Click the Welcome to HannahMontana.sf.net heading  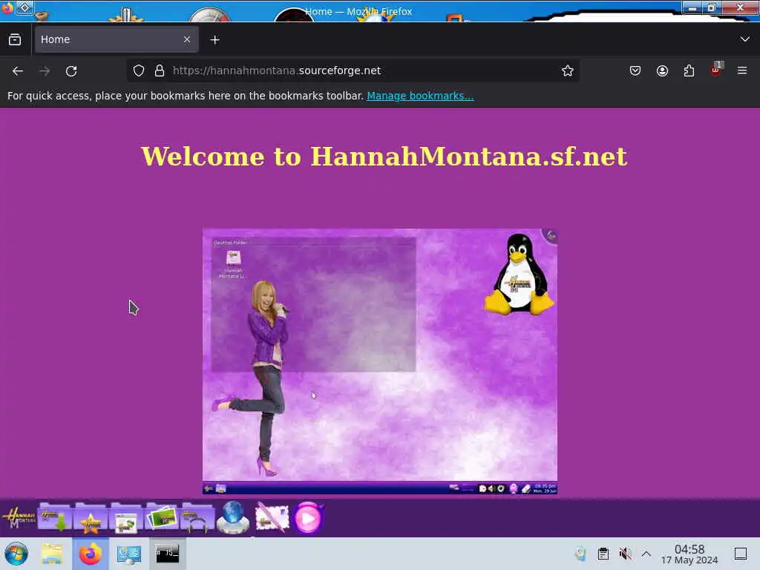[384, 157]
